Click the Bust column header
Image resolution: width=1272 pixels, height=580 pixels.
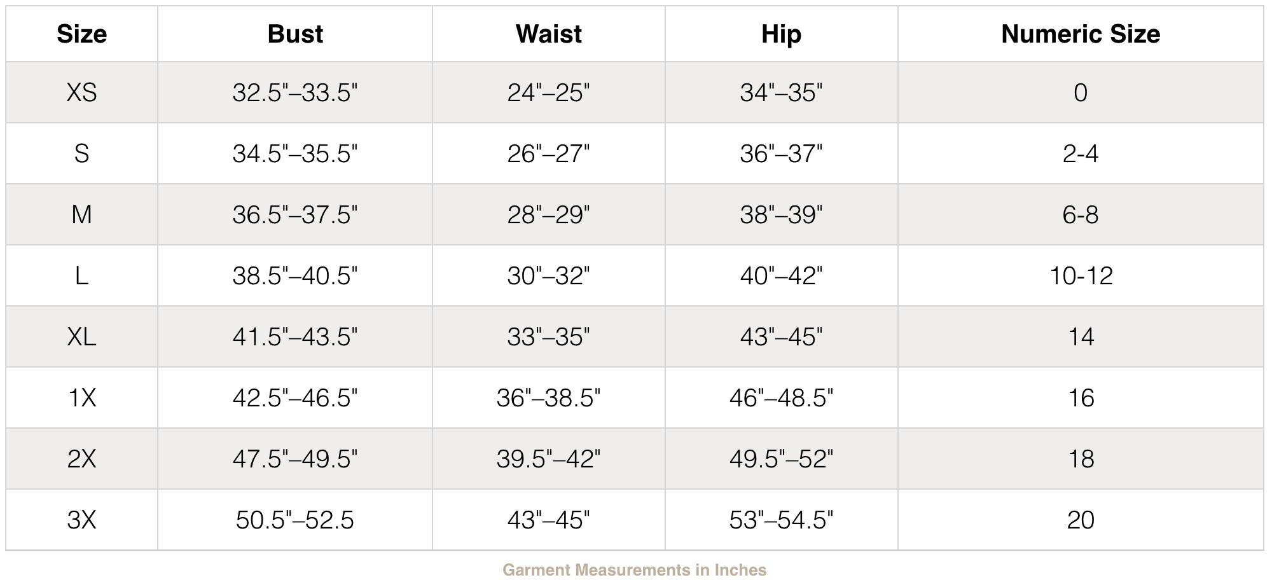(x=295, y=34)
